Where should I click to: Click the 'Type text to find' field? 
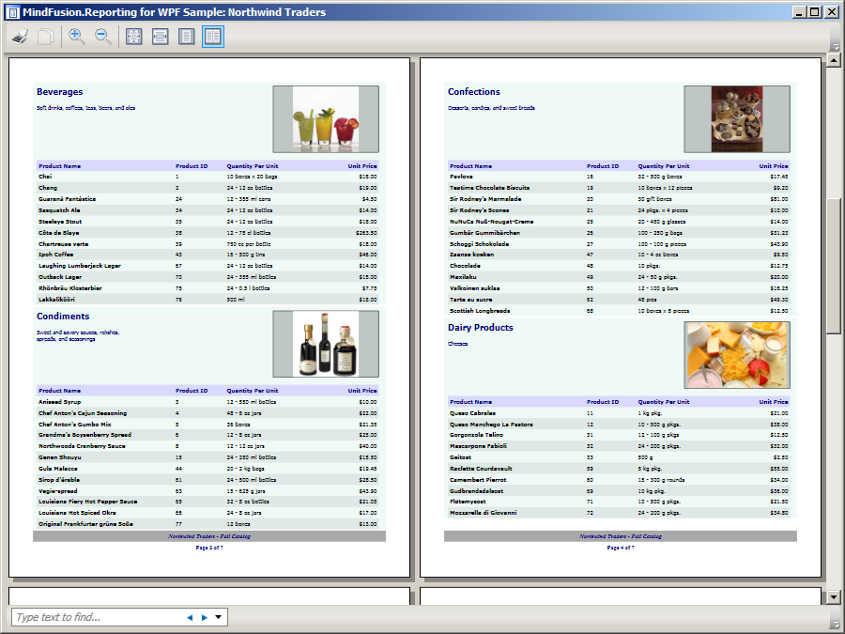[94, 617]
